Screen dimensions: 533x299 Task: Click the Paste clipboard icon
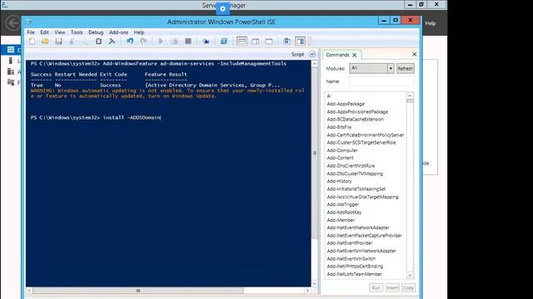click(98, 42)
